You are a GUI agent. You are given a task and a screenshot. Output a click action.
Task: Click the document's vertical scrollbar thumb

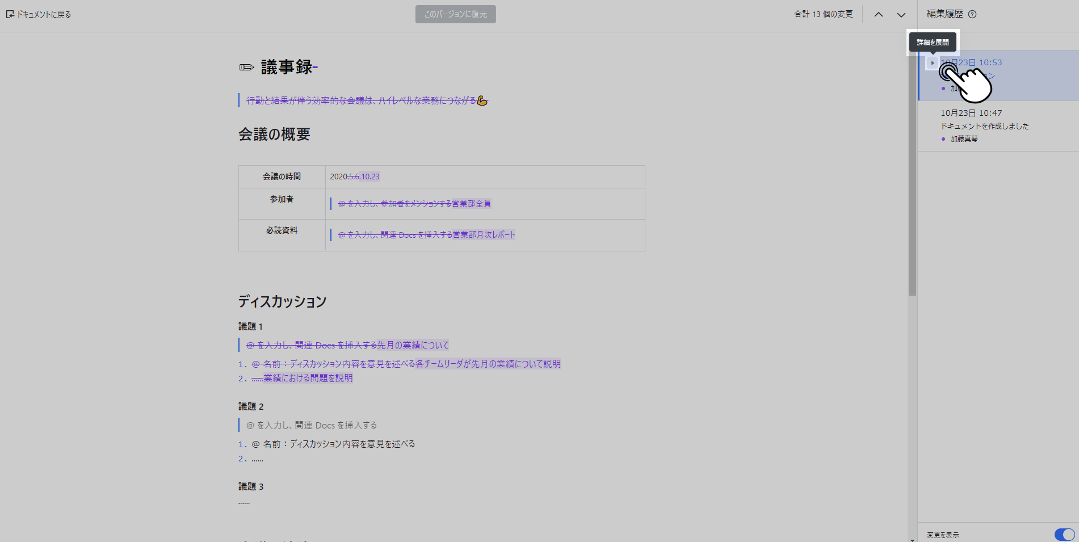click(912, 170)
